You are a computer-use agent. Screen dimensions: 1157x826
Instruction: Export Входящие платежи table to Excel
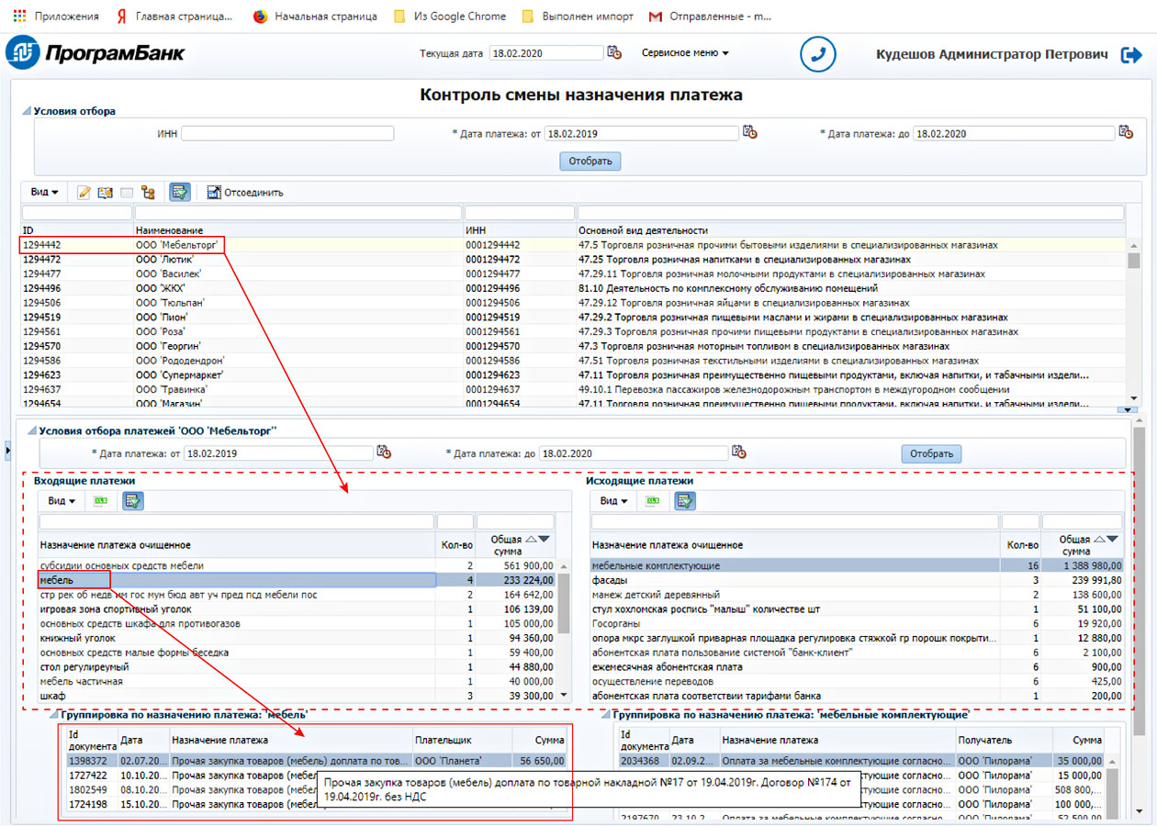tap(100, 501)
